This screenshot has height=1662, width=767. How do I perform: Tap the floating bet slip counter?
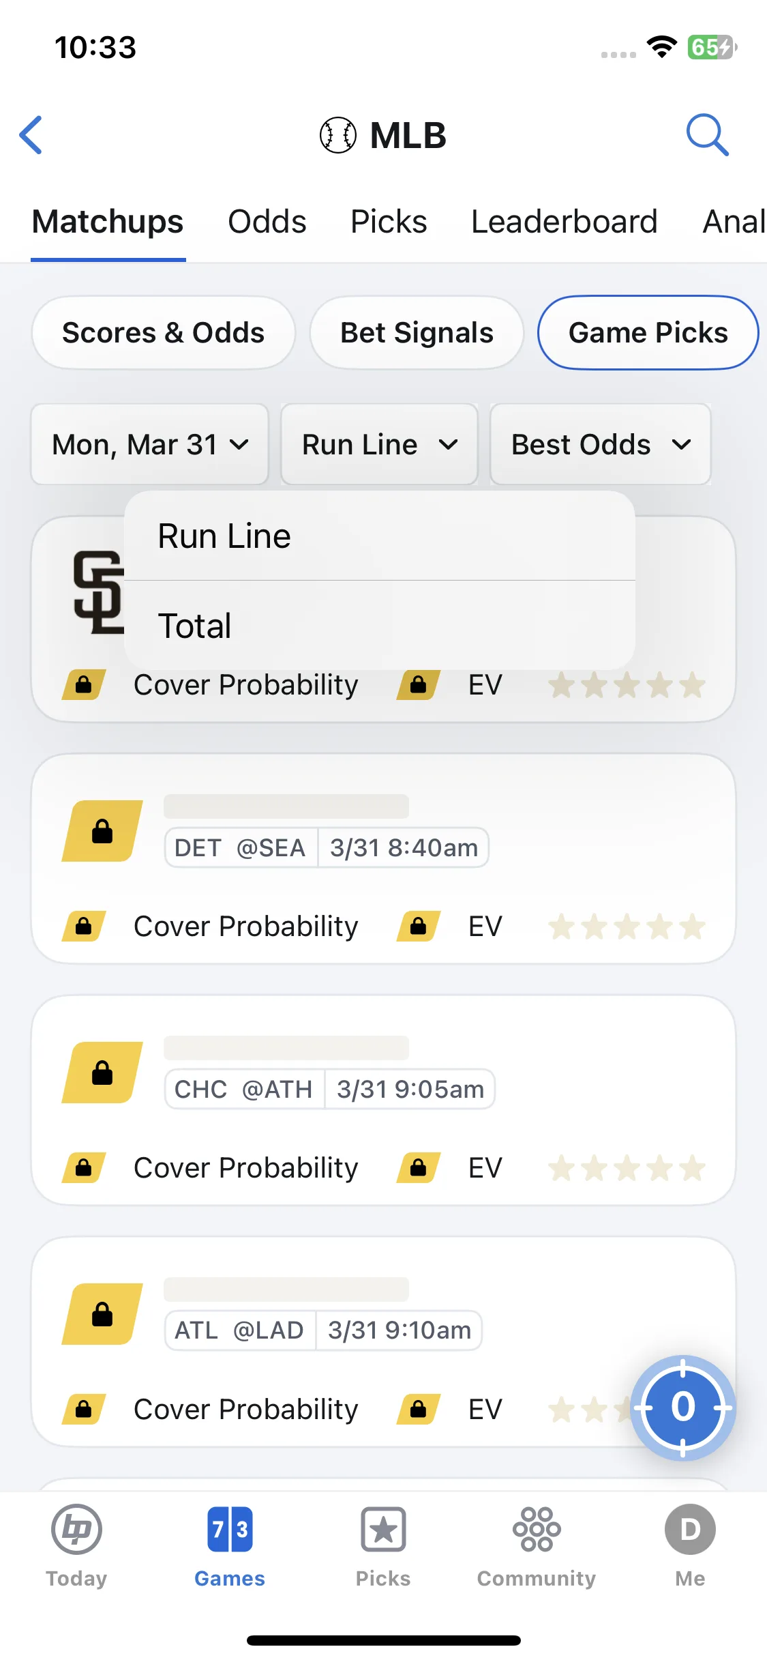[682, 1408]
